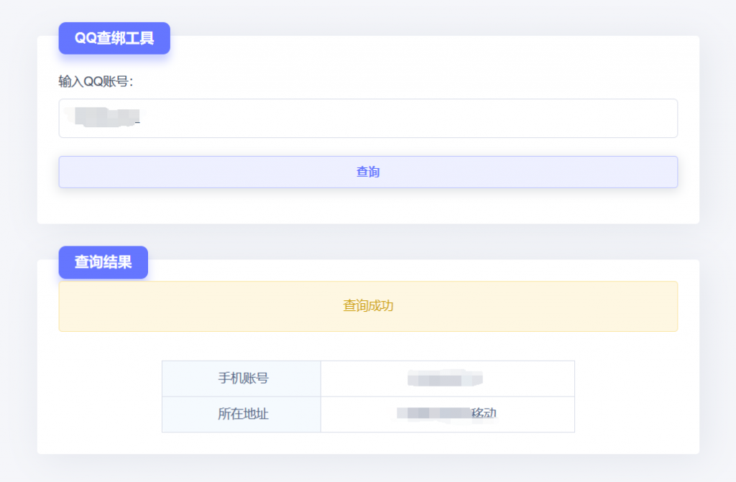Click the 手机账号 row label cell
Viewport: 736px width, 482px height.
pos(241,378)
